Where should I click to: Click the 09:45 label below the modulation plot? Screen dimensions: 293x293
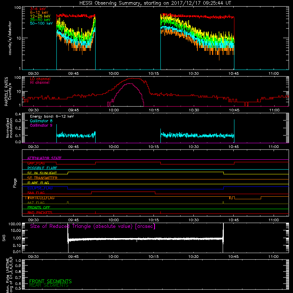tap(74, 147)
